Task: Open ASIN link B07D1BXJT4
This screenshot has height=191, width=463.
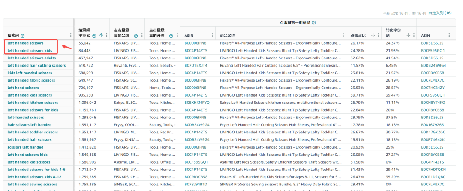Action: click(196, 65)
